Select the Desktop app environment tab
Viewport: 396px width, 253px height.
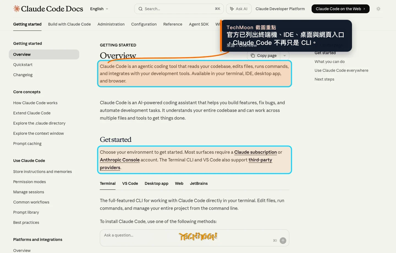click(x=156, y=183)
